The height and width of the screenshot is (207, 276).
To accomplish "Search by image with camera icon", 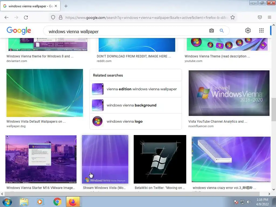I will (211, 31).
